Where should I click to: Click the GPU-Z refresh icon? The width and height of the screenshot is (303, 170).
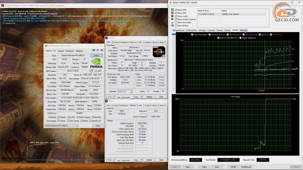click(98, 50)
